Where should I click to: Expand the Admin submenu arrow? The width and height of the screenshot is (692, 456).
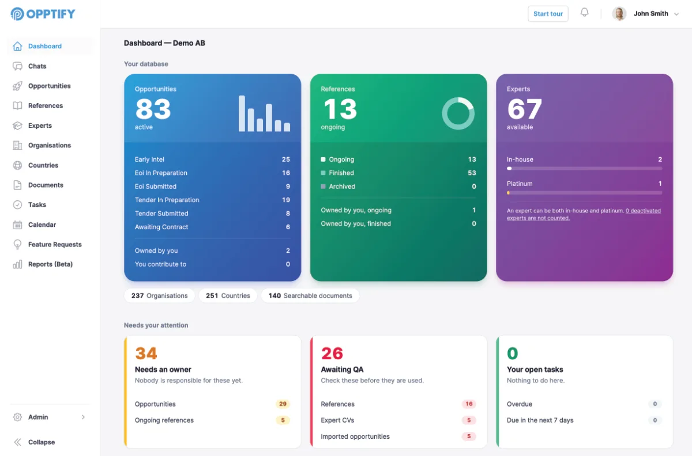83,417
